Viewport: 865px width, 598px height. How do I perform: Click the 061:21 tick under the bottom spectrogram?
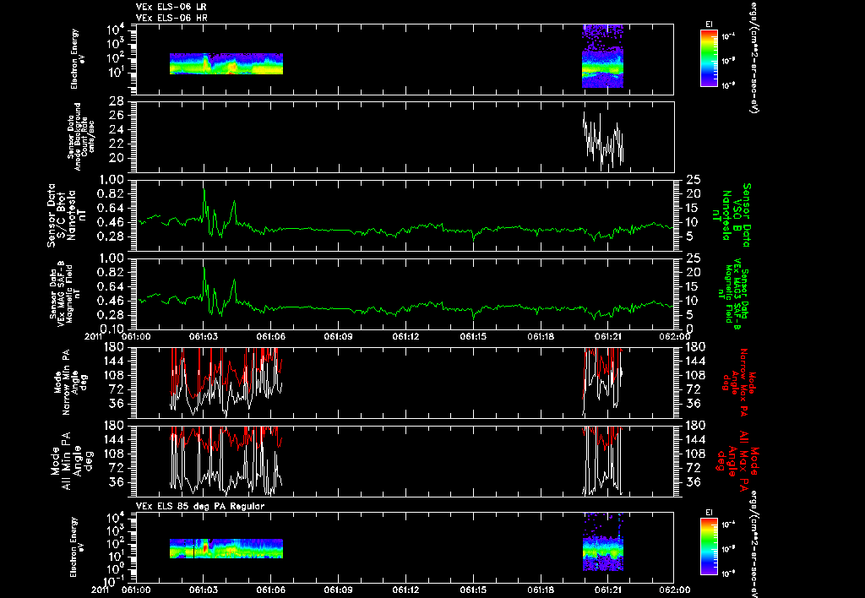[608, 590]
